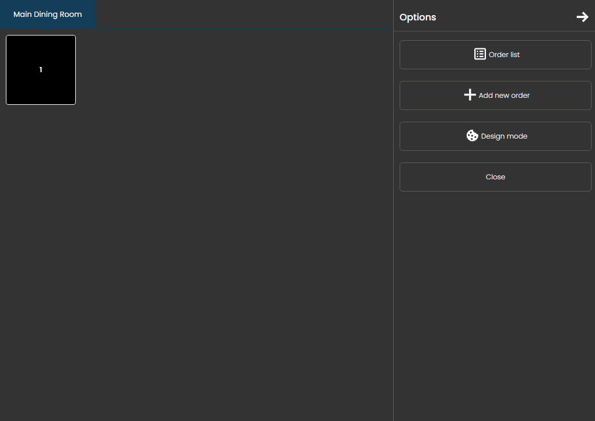Click the number 1 on the table tile

(41, 70)
